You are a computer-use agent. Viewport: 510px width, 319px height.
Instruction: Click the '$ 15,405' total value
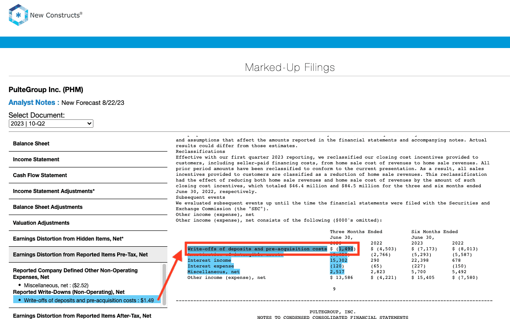pyautogui.click(x=423, y=278)
